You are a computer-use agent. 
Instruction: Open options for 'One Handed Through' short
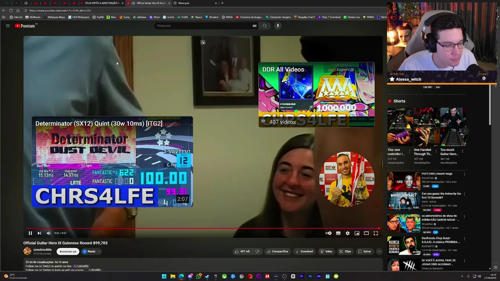pyautogui.click(x=436, y=151)
